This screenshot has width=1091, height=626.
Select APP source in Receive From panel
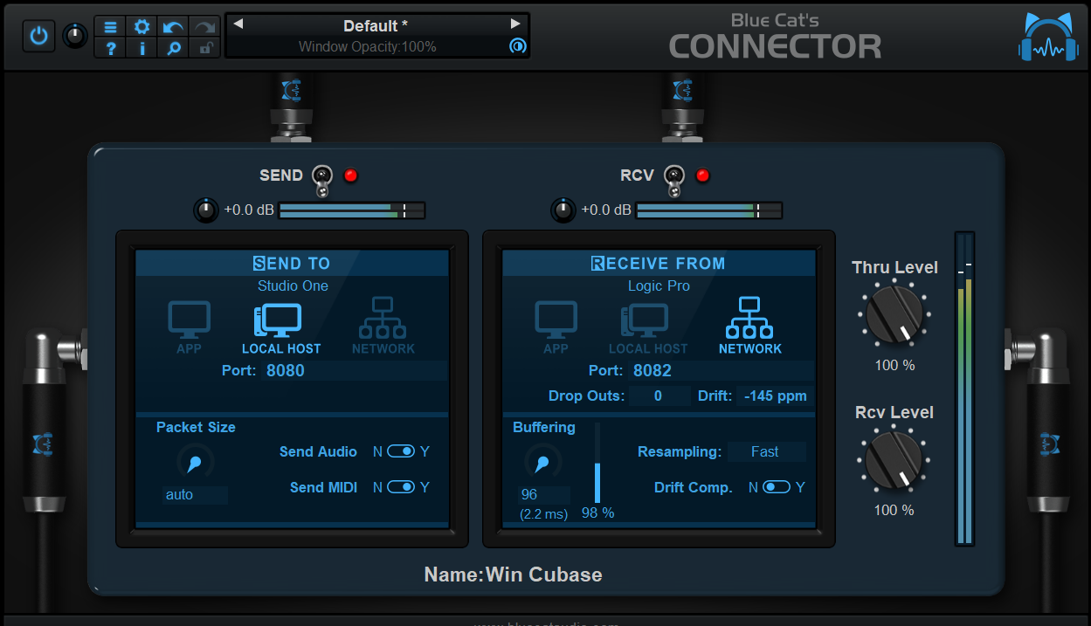(556, 321)
